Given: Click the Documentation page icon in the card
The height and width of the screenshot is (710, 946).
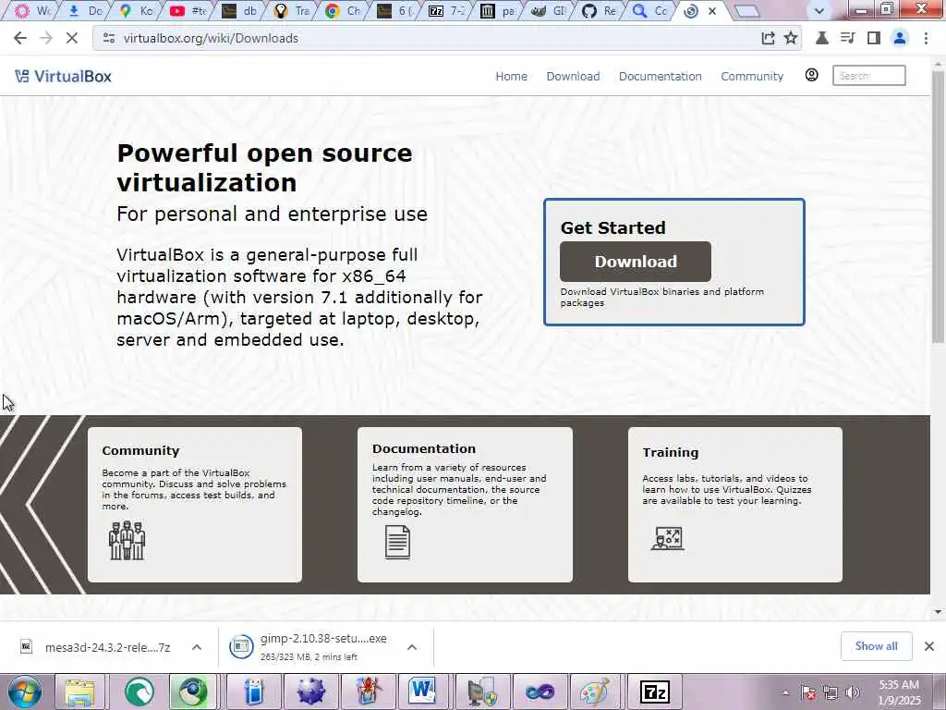Looking at the screenshot, I should pos(397,542).
